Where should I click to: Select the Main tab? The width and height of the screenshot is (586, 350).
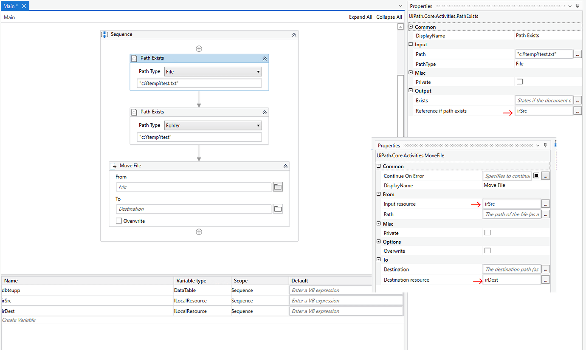(11, 6)
